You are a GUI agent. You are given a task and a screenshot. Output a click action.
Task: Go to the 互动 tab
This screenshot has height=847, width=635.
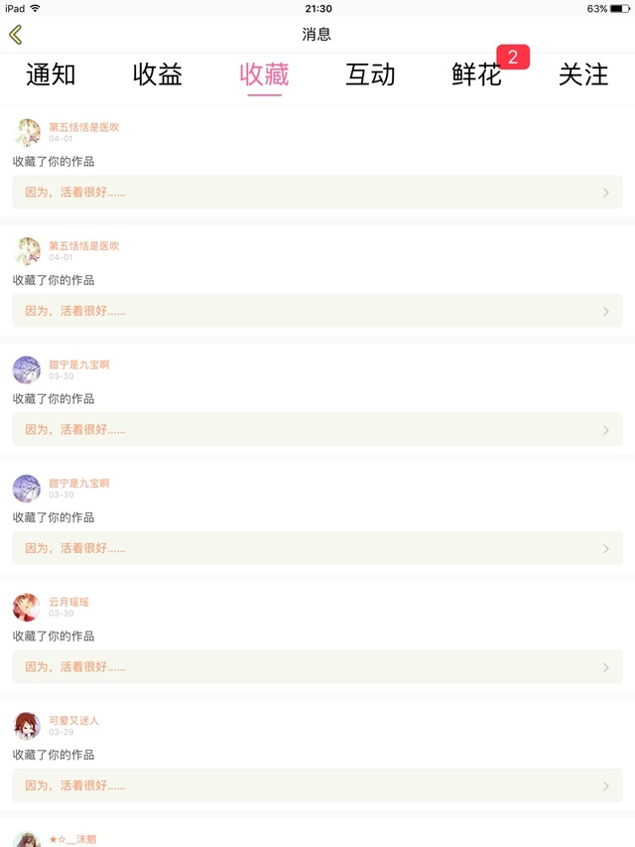click(370, 74)
